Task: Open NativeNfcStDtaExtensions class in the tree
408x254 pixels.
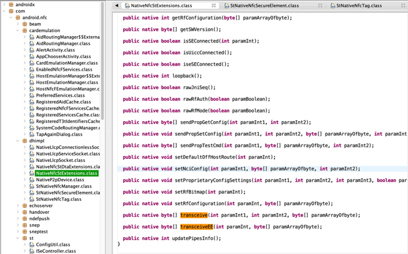Action: point(68,167)
